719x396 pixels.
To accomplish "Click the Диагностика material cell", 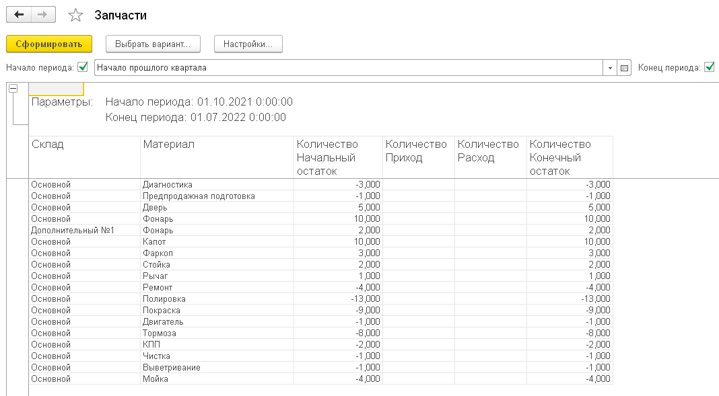I will (x=217, y=184).
